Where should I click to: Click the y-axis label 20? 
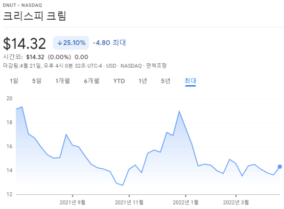(x=9, y=99)
